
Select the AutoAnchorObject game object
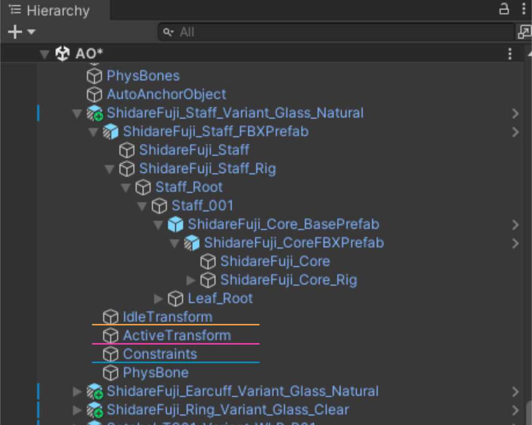coord(166,94)
